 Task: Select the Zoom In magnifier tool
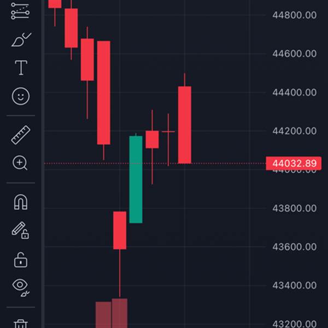[x=20, y=163]
